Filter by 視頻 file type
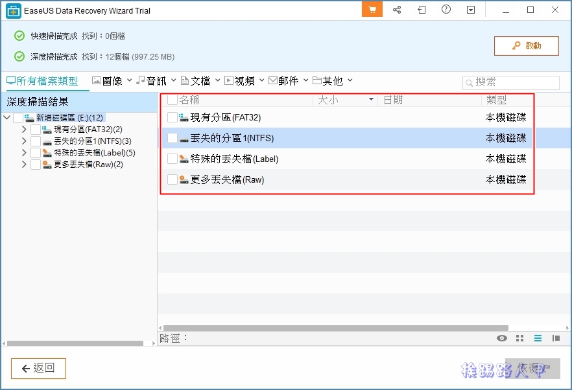Screen dimensions: 572x390 click(x=240, y=81)
